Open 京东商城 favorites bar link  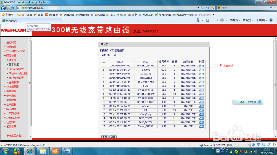pos(114,15)
